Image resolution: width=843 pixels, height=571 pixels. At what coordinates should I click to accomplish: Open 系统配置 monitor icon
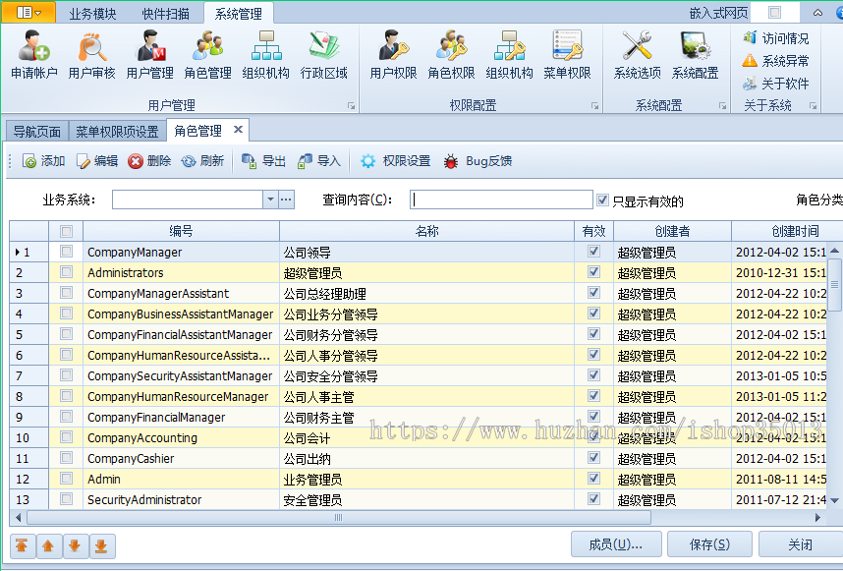(696, 55)
